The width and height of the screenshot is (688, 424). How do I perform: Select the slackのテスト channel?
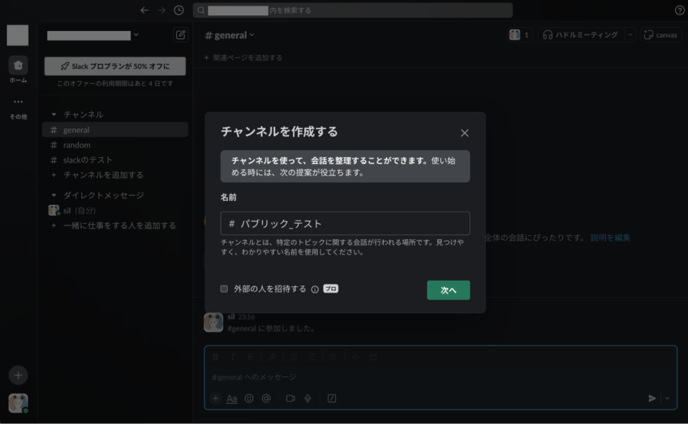(87, 160)
